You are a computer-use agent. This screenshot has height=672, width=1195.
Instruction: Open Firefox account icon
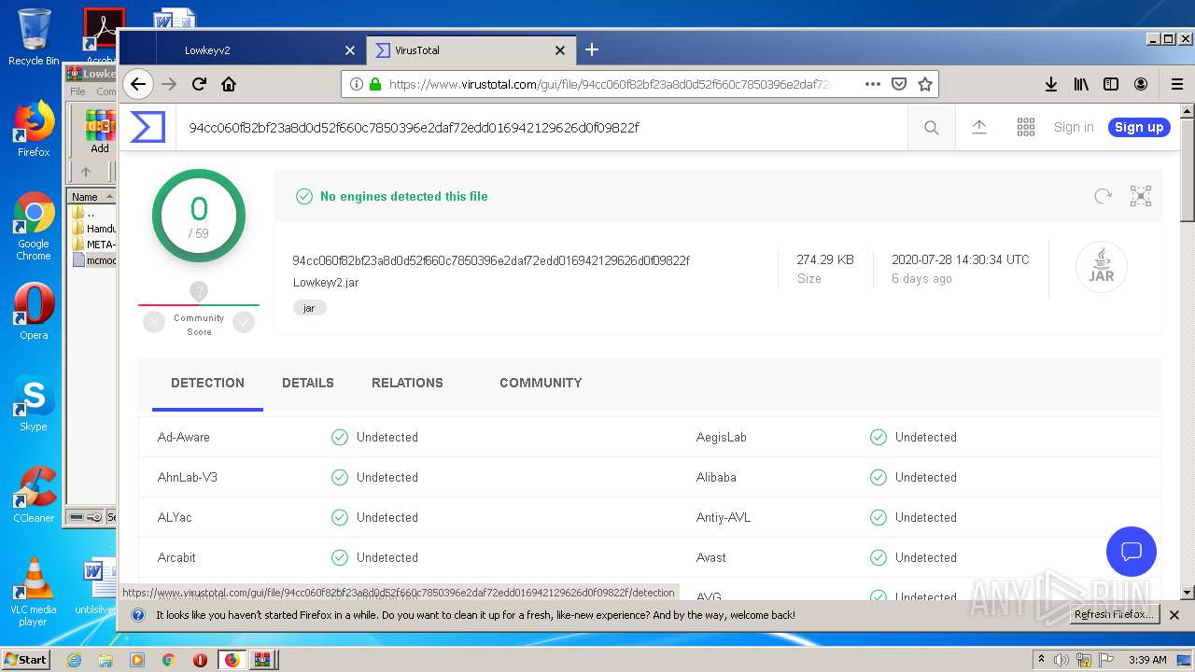[x=1141, y=84]
